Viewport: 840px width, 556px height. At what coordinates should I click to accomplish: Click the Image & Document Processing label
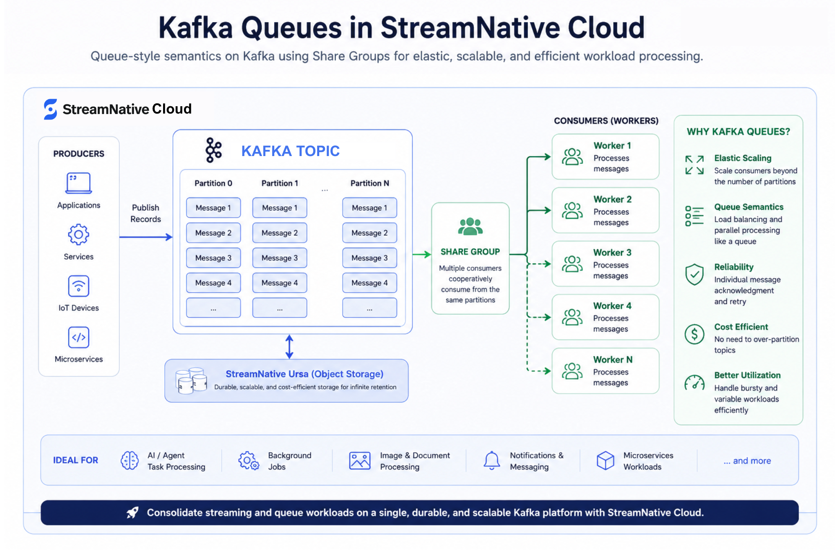click(415, 461)
